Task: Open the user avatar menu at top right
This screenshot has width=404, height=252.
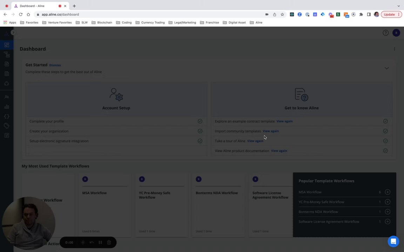Action: 396,33
